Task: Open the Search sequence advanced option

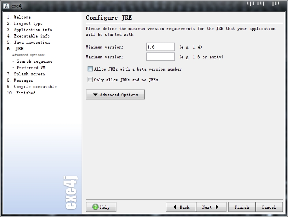Action: point(34,61)
